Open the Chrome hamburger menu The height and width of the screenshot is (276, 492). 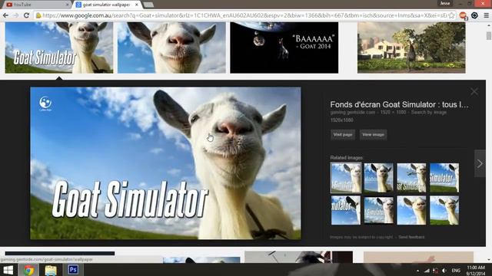486,15
